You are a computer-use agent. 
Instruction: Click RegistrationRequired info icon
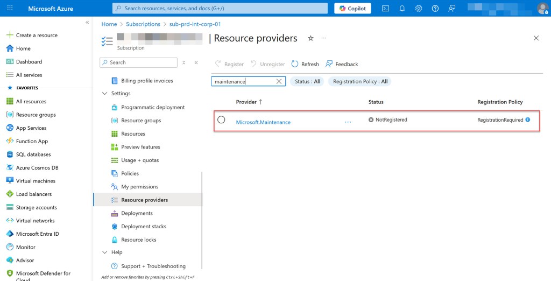pyautogui.click(x=528, y=120)
